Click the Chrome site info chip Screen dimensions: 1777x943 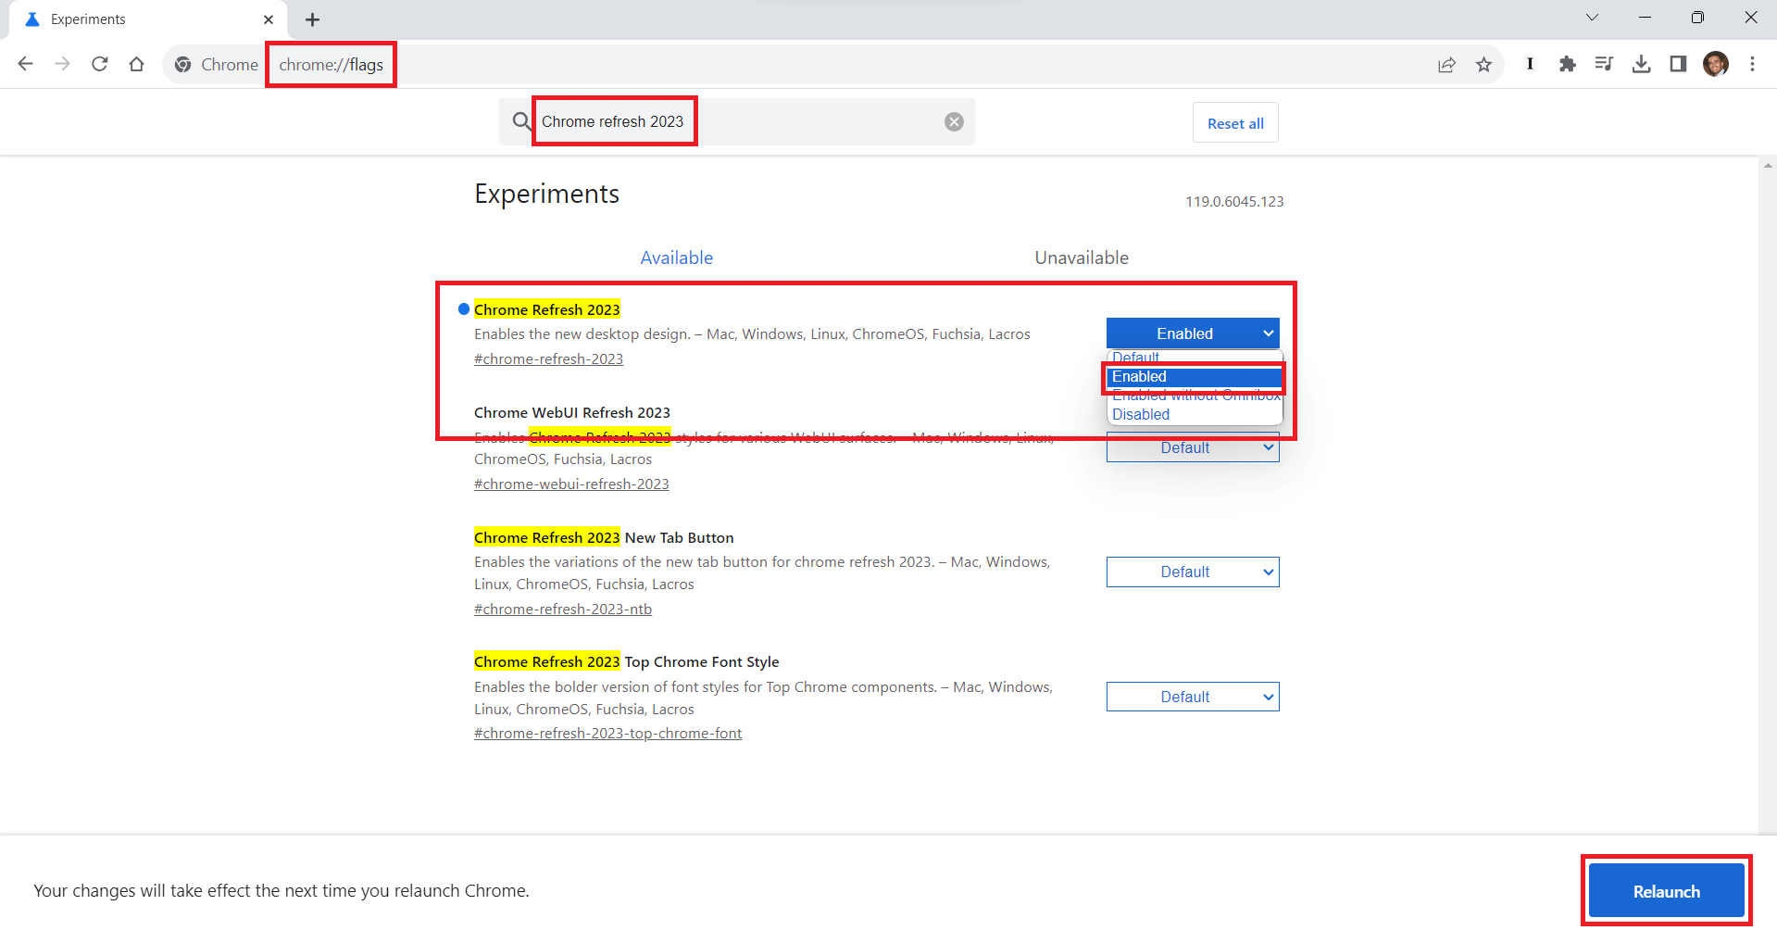click(217, 64)
